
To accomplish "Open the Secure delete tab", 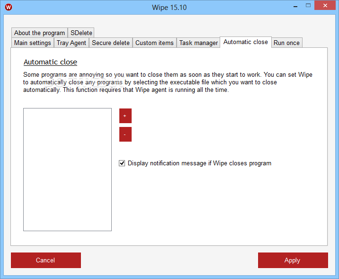I will click(x=111, y=43).
